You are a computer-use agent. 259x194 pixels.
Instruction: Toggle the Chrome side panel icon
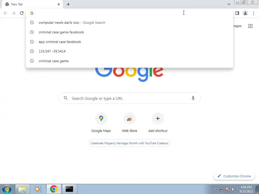pyautogui.click(x=237, y=13)
